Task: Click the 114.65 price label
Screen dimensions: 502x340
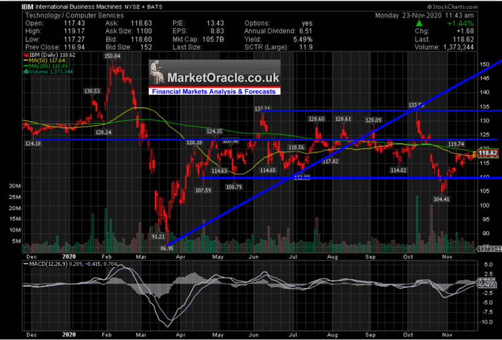Action: [x=268, y=171]
